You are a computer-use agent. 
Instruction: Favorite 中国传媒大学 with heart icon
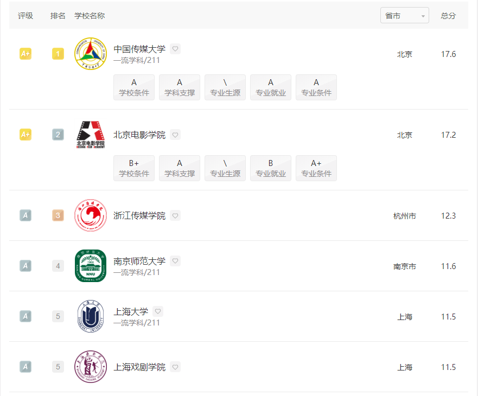pyautogui.click(x=175, y=49)
